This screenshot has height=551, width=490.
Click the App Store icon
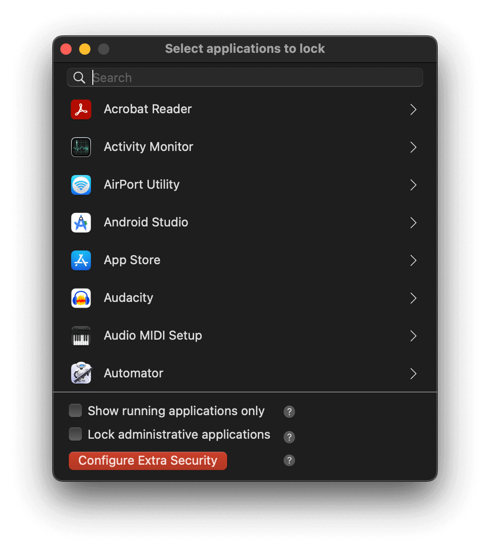(x=81, y=260)
